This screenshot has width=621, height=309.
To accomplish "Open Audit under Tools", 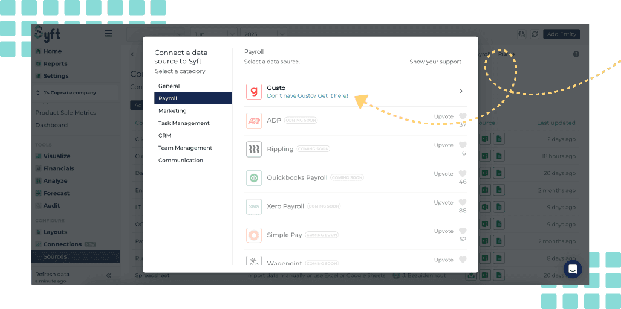I will click(51, 205).
